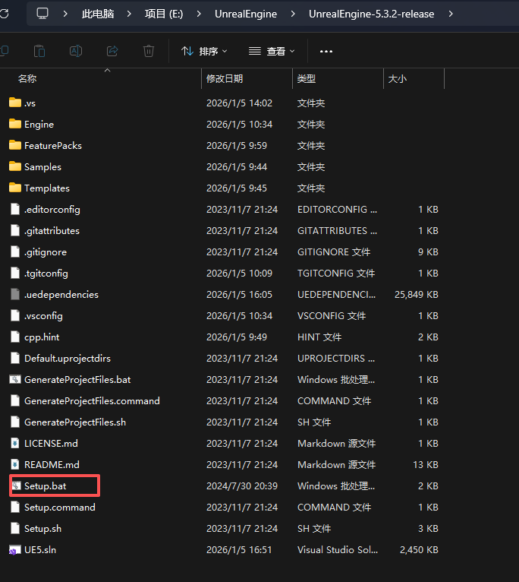This screenshot has width=519, height=582.
Task: Click the HINT 文件 type cell
Action: coord(319,337)
